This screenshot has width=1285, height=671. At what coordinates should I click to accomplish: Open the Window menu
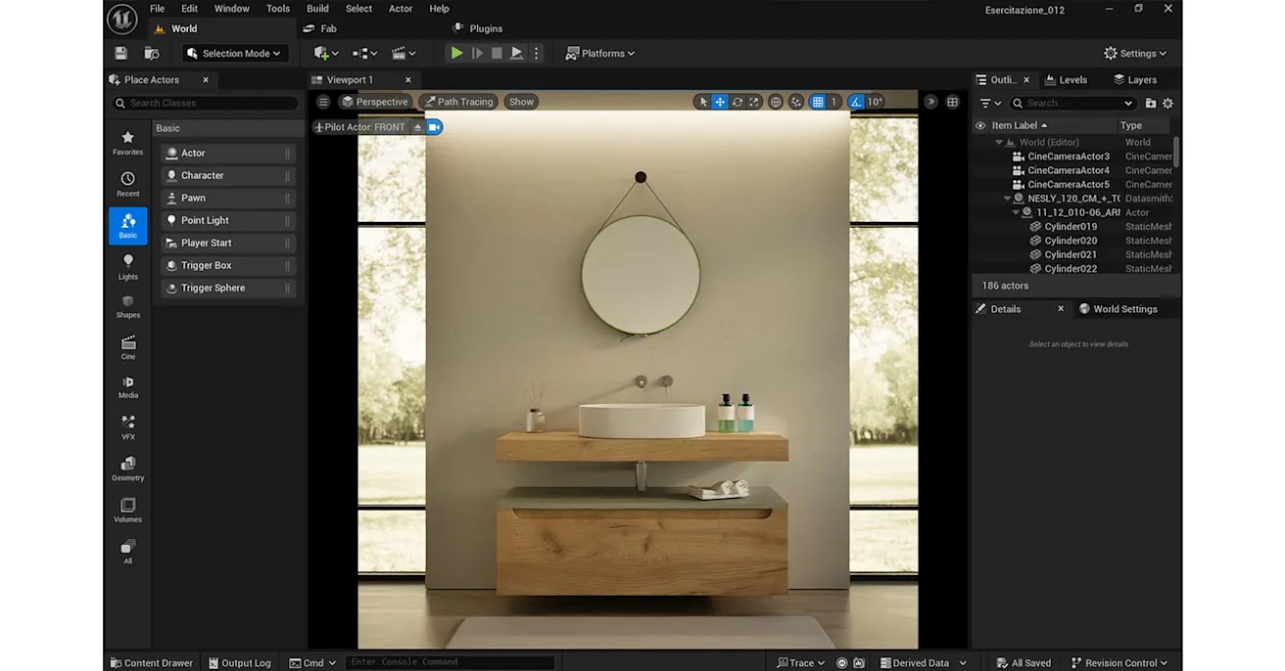tap(232, 9)
